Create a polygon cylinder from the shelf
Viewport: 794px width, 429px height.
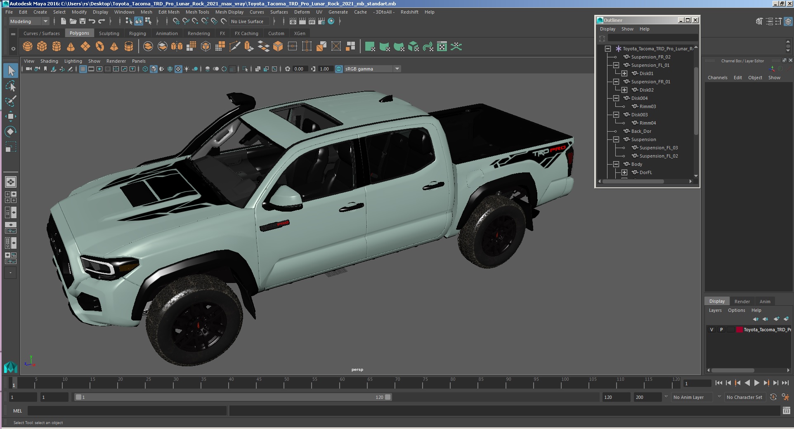(x=57, y=47)
